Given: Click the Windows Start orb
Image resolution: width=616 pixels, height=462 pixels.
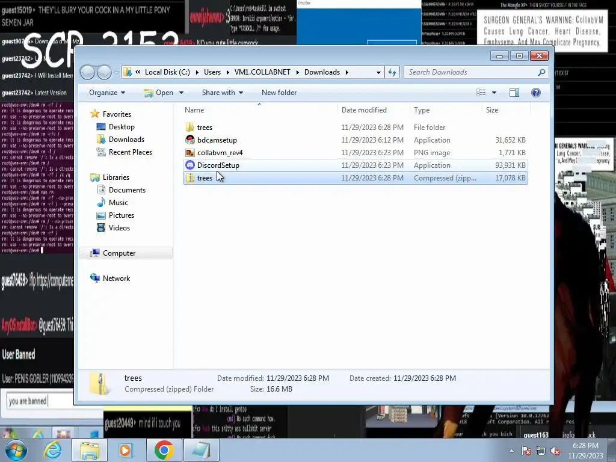Looking at the screenshot, I should point(16,450).
